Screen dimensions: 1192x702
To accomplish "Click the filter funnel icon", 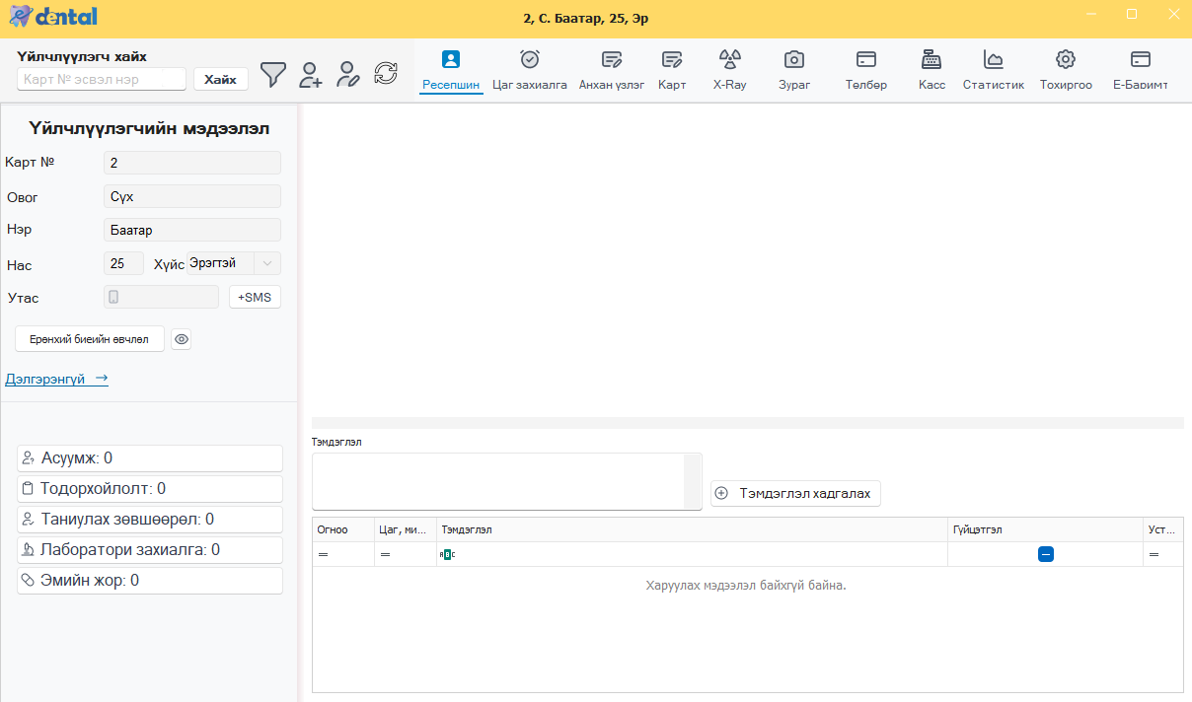I will click(x=273, y=74).
